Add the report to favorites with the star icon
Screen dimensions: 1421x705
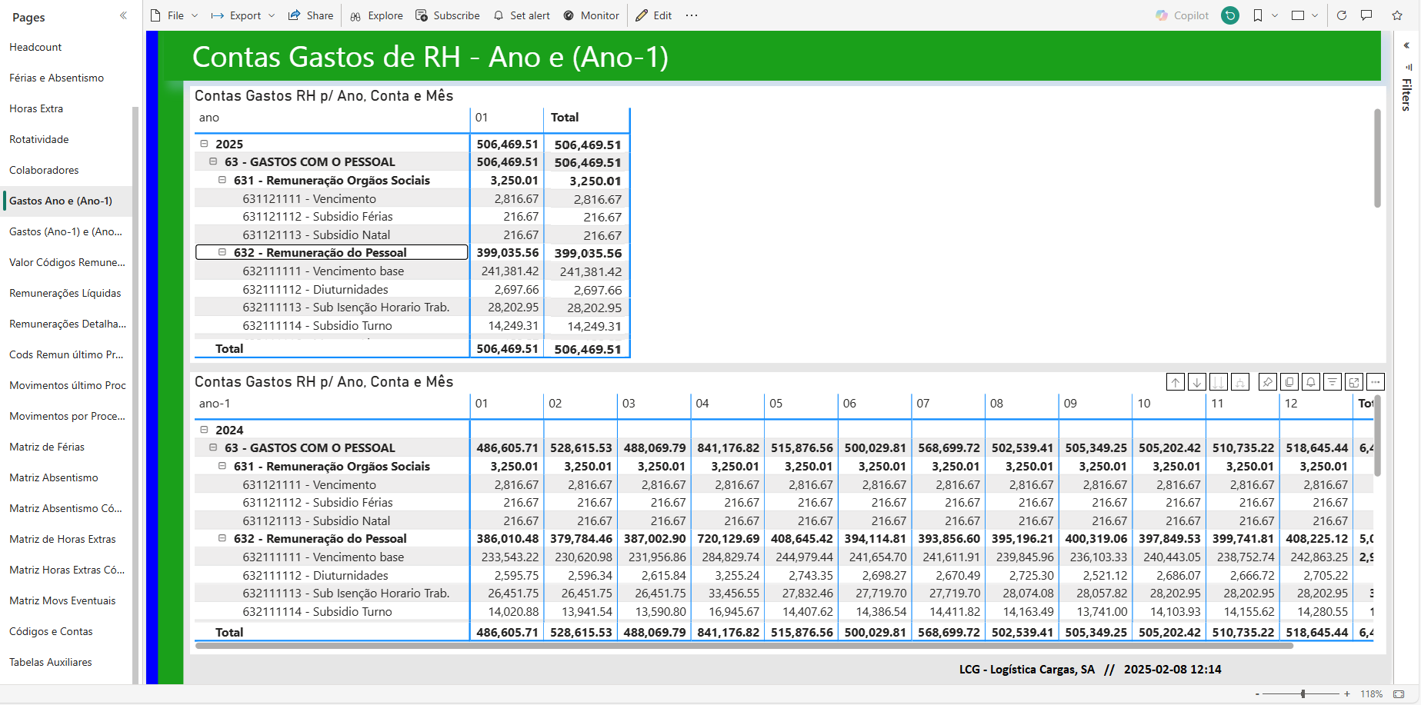click(x=1397, y=15)
